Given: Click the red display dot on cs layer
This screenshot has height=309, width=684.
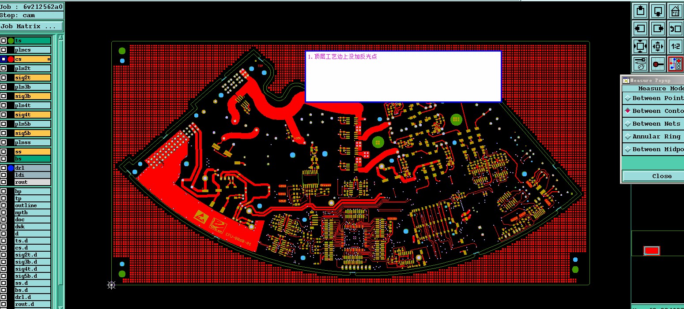Looking at the screenshot, I should (x=11, y=59).
